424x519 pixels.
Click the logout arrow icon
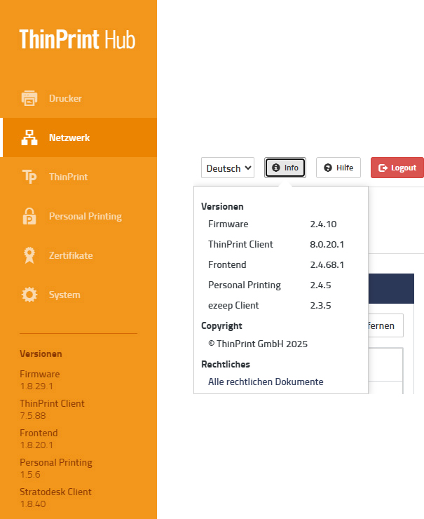point(383,168)
